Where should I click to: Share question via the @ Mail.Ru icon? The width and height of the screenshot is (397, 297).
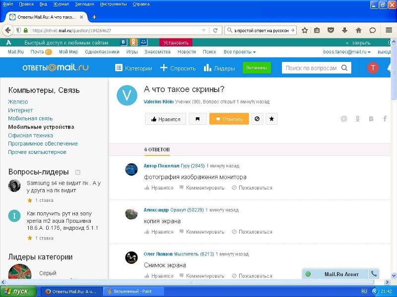coord(344,118)
